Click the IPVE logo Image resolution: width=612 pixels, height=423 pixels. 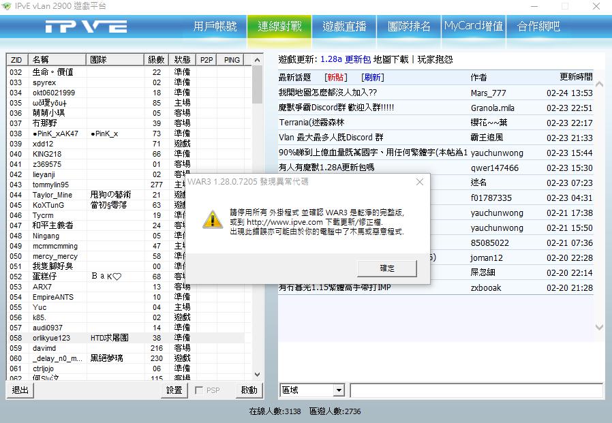pos(86,26)
